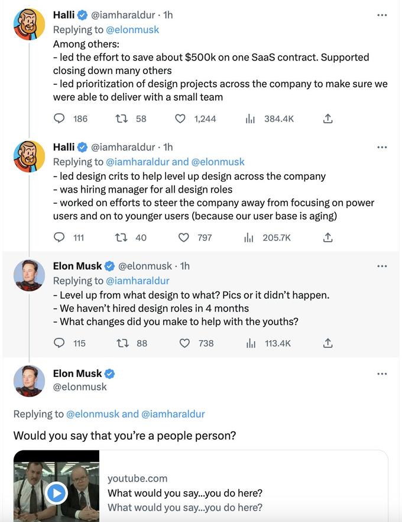
Task: Play the YouTube video embed
Action: pyautogui.click(x=56, y=494)
